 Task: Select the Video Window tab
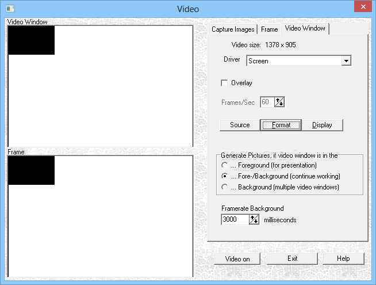(305, 28)
